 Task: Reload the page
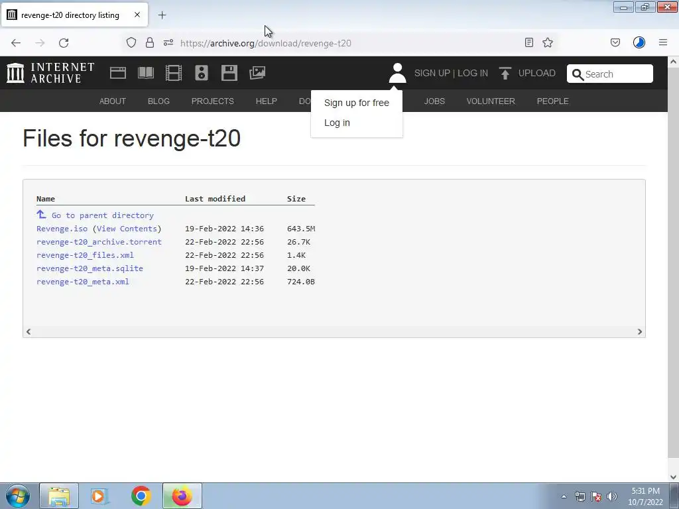coord(64,43)
